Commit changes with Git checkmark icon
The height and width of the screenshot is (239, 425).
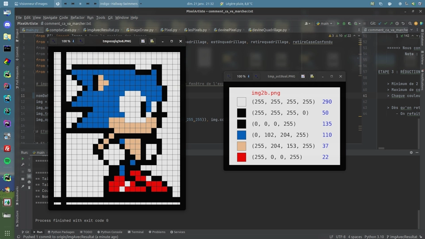click(x=386, y=23)
